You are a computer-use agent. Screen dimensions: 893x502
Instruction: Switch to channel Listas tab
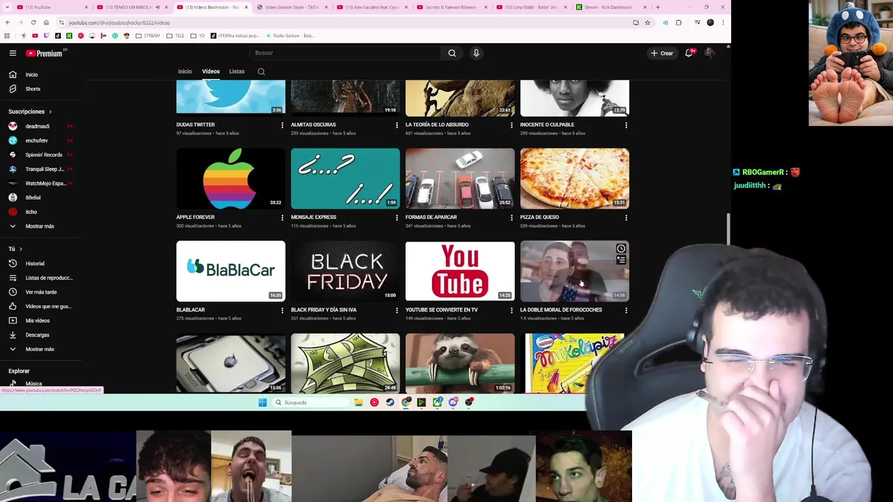coord(237,71)
